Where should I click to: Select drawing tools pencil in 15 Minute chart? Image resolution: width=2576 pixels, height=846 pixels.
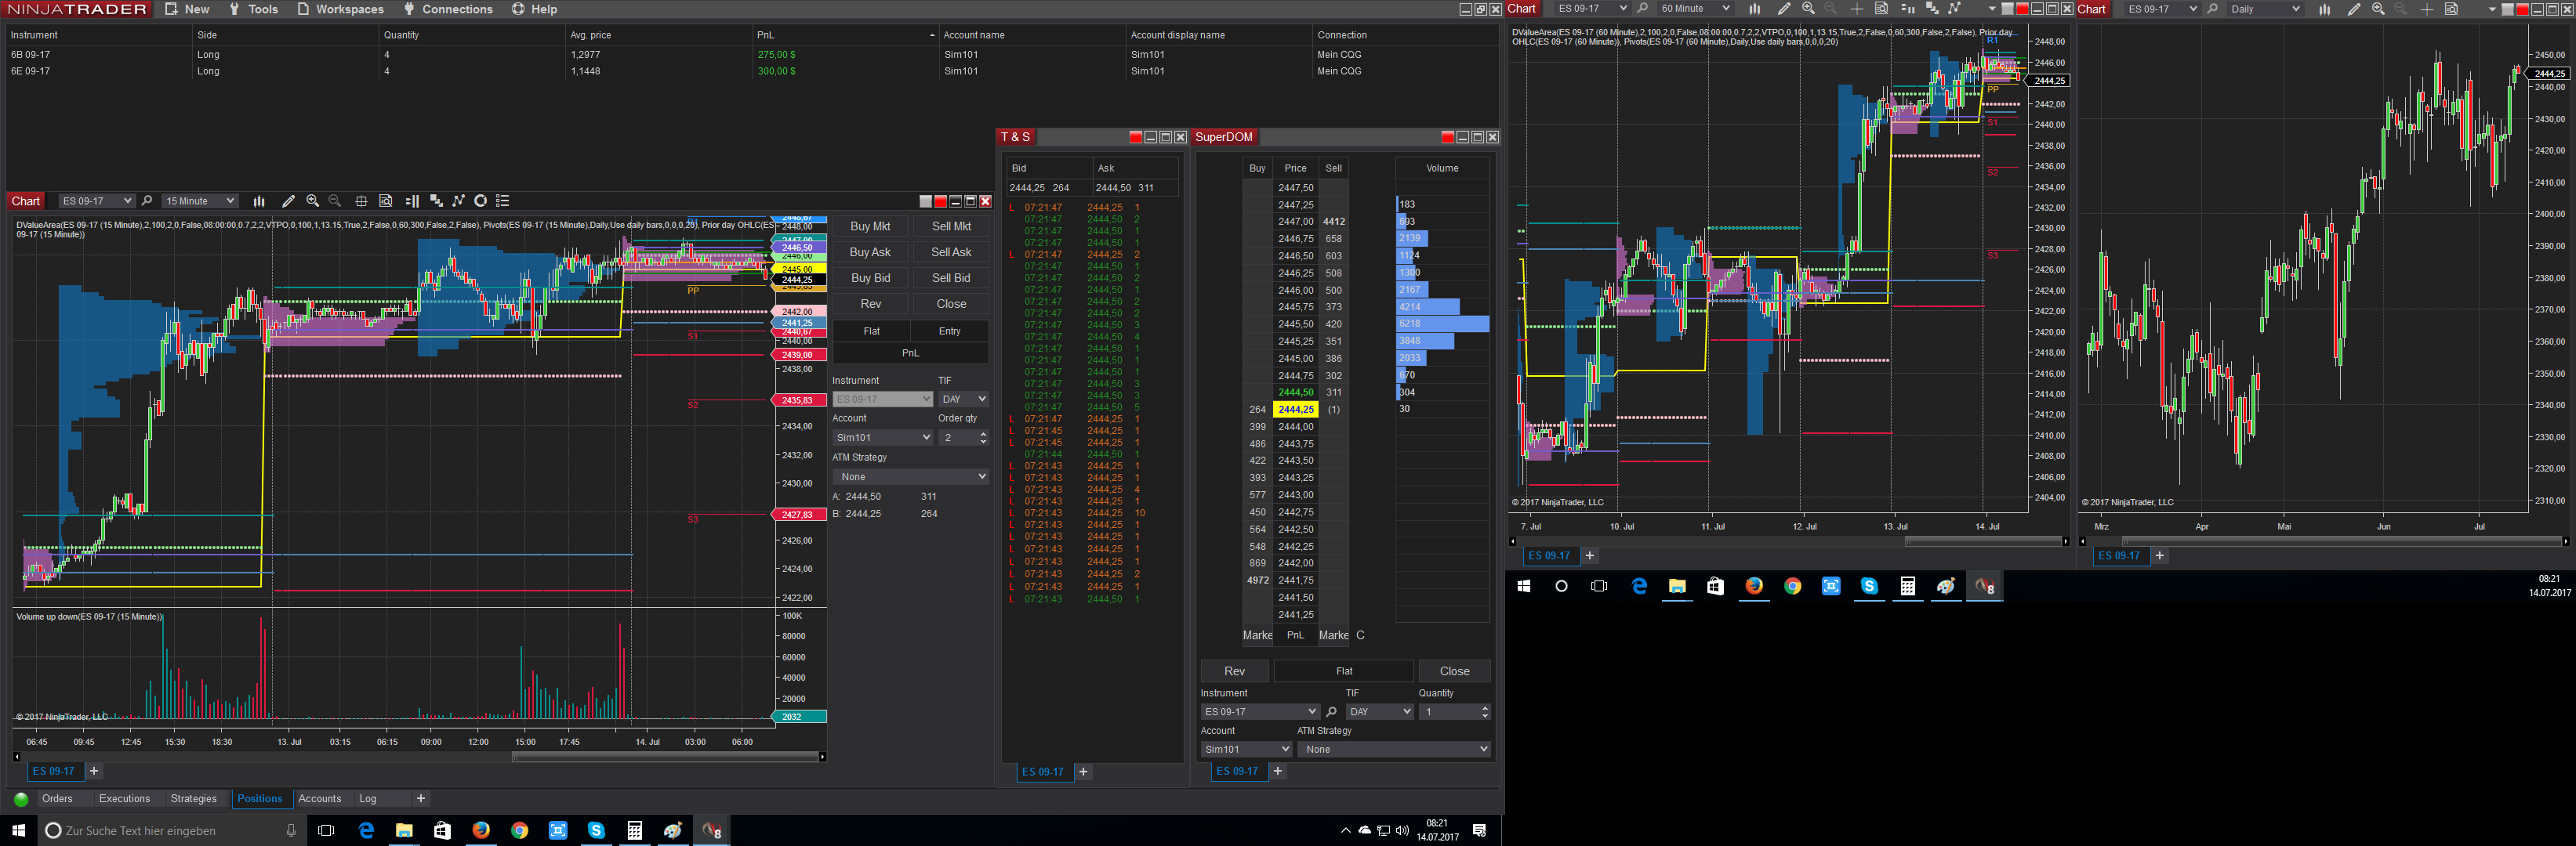click(x=288, y=201)
